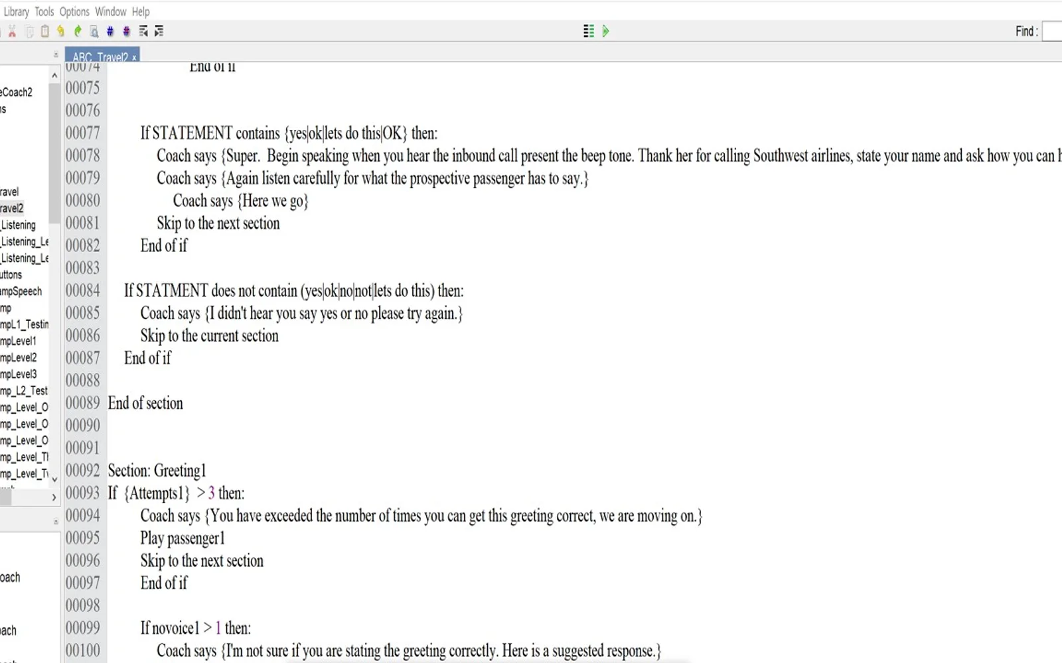Viewport: 1062px width, 663px height.
Task: Select the 'ampSpeech' item in file list
Action: pyautogui.click(x=21, y=291)
